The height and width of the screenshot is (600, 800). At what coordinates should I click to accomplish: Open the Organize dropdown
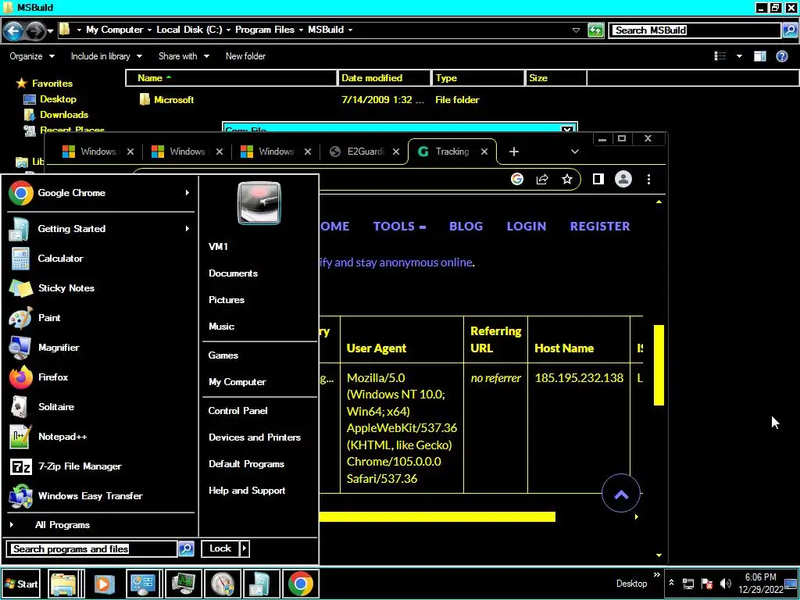coord(31,56)
